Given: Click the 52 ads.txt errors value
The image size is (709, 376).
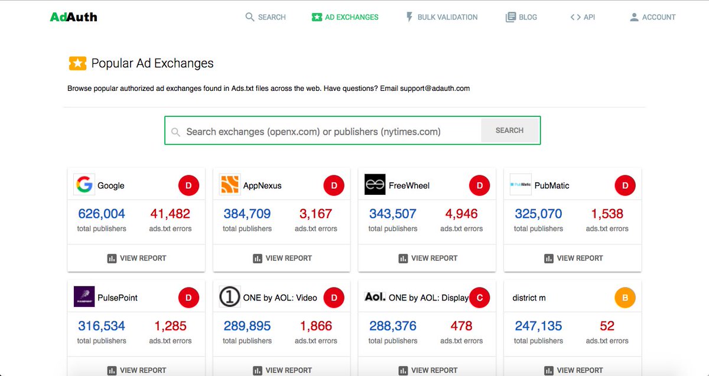Looking at the screenshot, I should pos(607,326).
